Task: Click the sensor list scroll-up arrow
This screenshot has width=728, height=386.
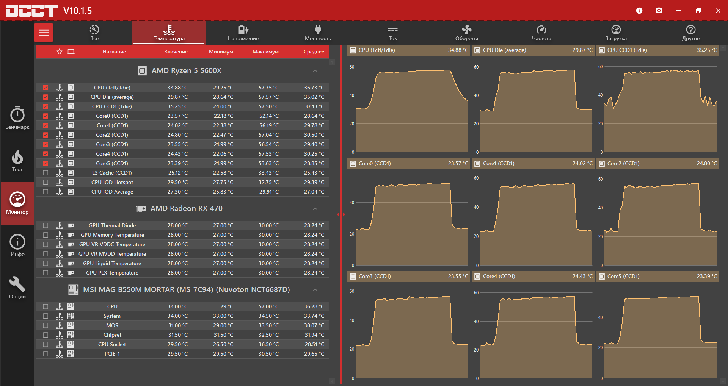Action: (332, 62)
